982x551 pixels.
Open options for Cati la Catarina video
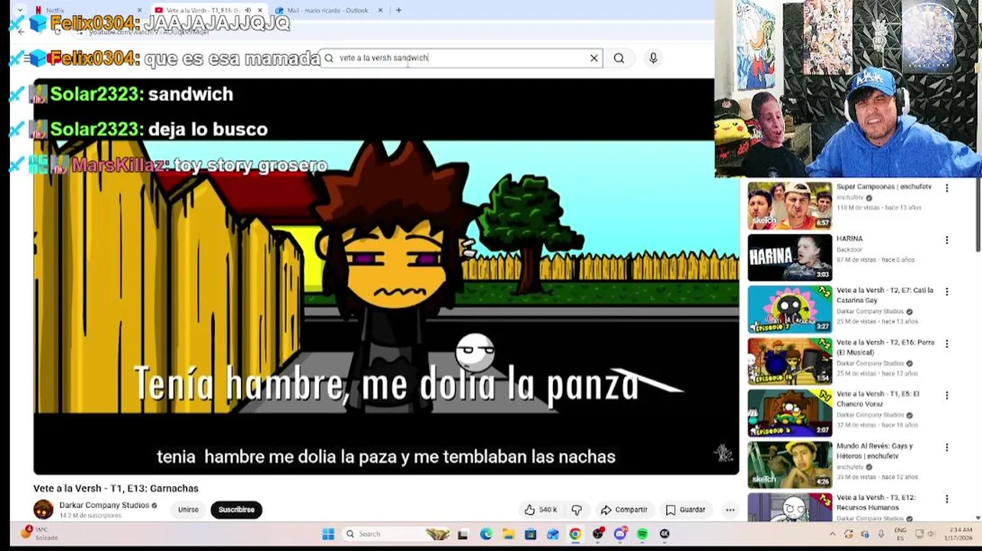tap(947, 292)
